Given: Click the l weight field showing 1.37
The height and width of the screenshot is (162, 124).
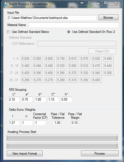Looking at the screenshot, I should tap(14, 123).
